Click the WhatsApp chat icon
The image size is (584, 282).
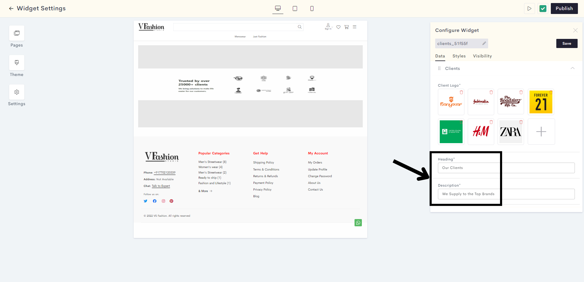358,223
